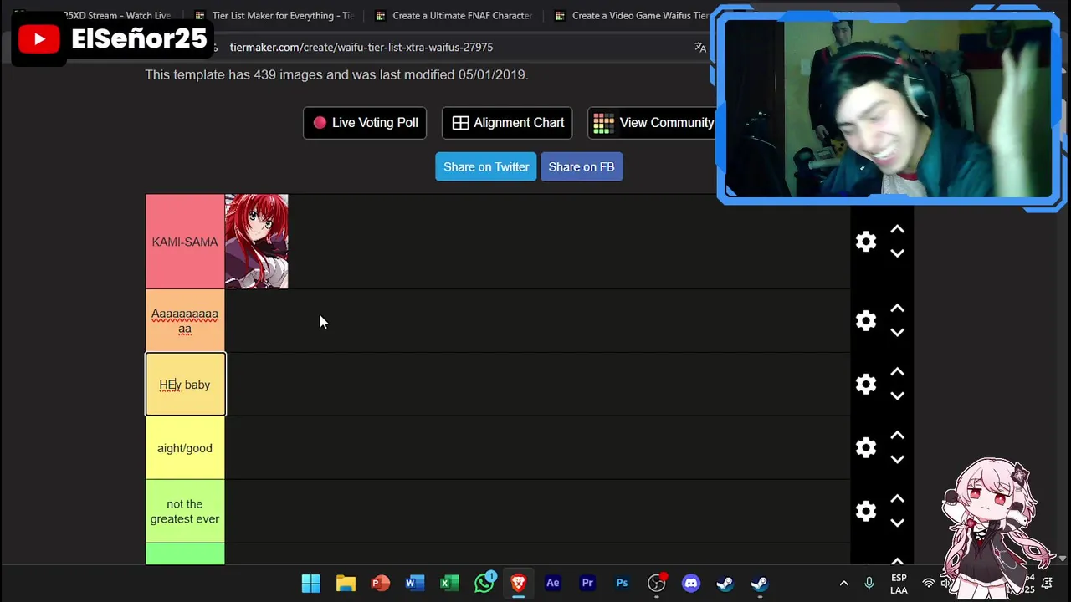The image size is (1071, 602).
Task: Click the yellow aight/good tier label
Action: pos(185,448)
